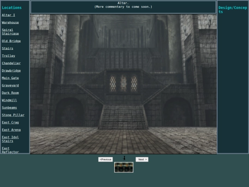
Task: Click the Design/Concepts panel heading
Action: [x=233, y=10]
